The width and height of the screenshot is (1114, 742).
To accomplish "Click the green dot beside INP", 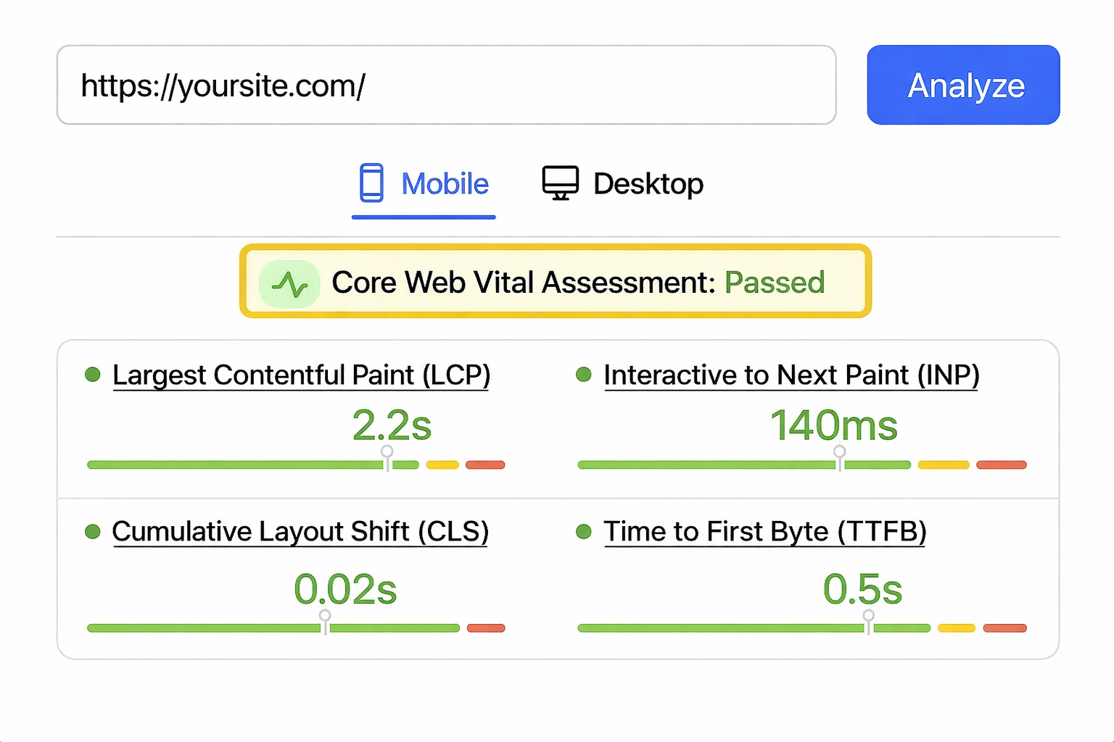I will point(584,375).
